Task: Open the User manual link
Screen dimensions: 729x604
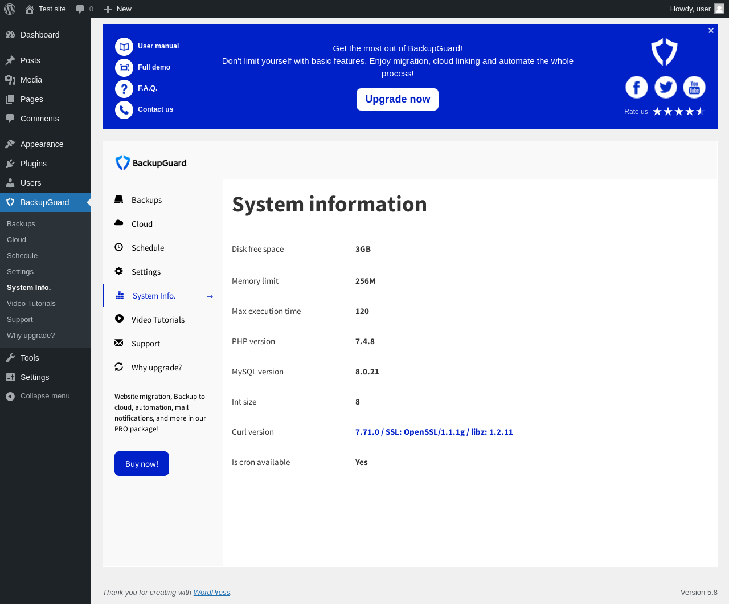Action: 158,46
